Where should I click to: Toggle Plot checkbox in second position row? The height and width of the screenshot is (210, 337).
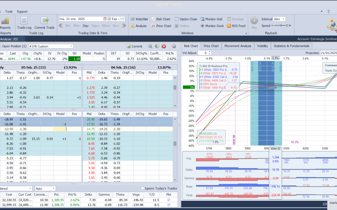coord(169,205)
